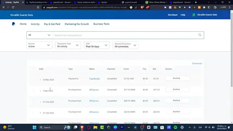233x131 pixels.
Task: Open the Windows Start menu
Action: 35,127
